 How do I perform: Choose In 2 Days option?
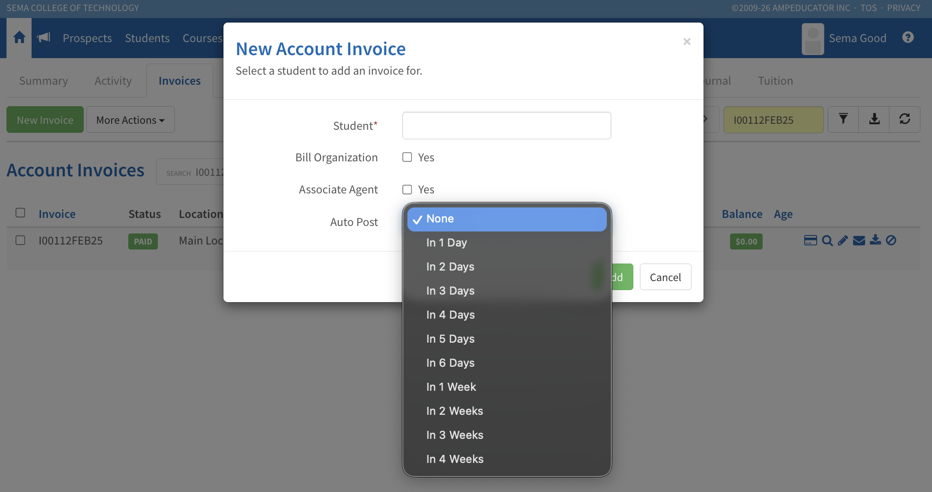tap(507, 267)
